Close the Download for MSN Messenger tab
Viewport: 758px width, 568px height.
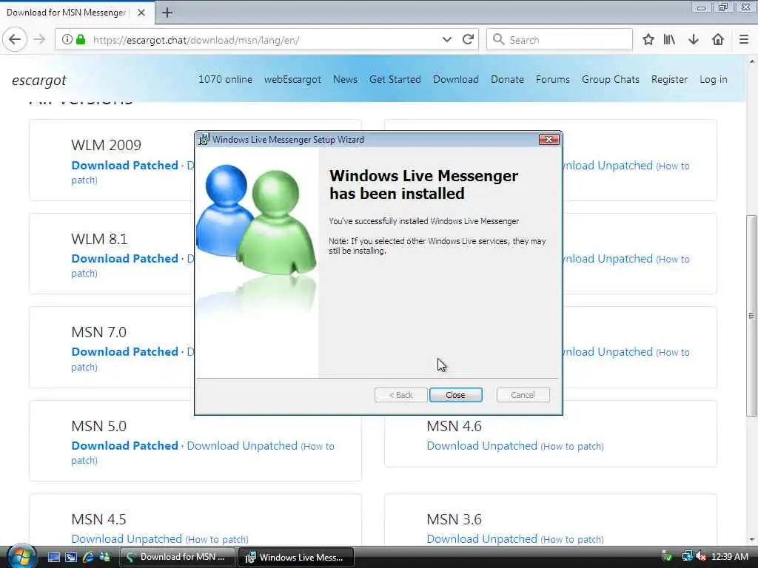141,13
